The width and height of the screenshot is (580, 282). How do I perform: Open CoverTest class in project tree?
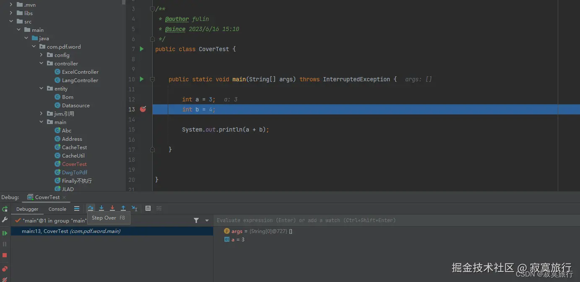(x=75, y=164)
